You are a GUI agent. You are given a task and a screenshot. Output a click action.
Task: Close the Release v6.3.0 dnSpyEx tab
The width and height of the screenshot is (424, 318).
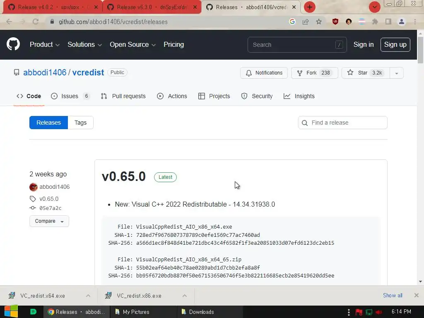(195, 7)
